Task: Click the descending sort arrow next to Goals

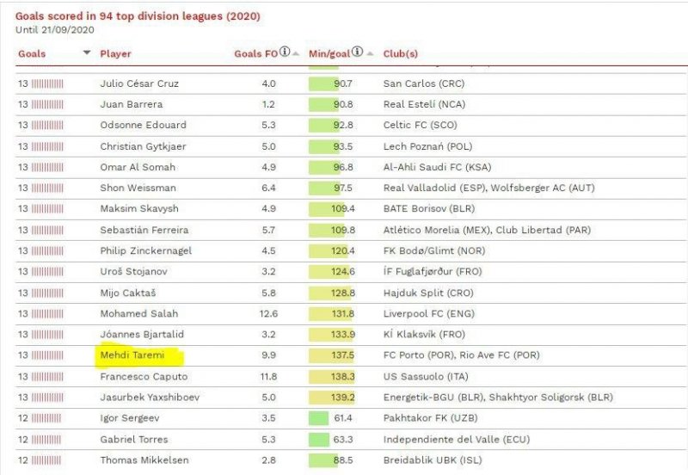Action: click(x=86, y=53)
